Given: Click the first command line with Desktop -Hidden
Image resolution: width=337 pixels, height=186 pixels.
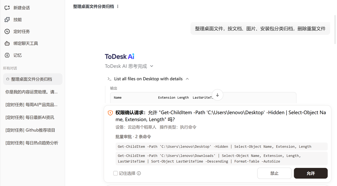Looking at the screenshot, I should coord(221,146).
